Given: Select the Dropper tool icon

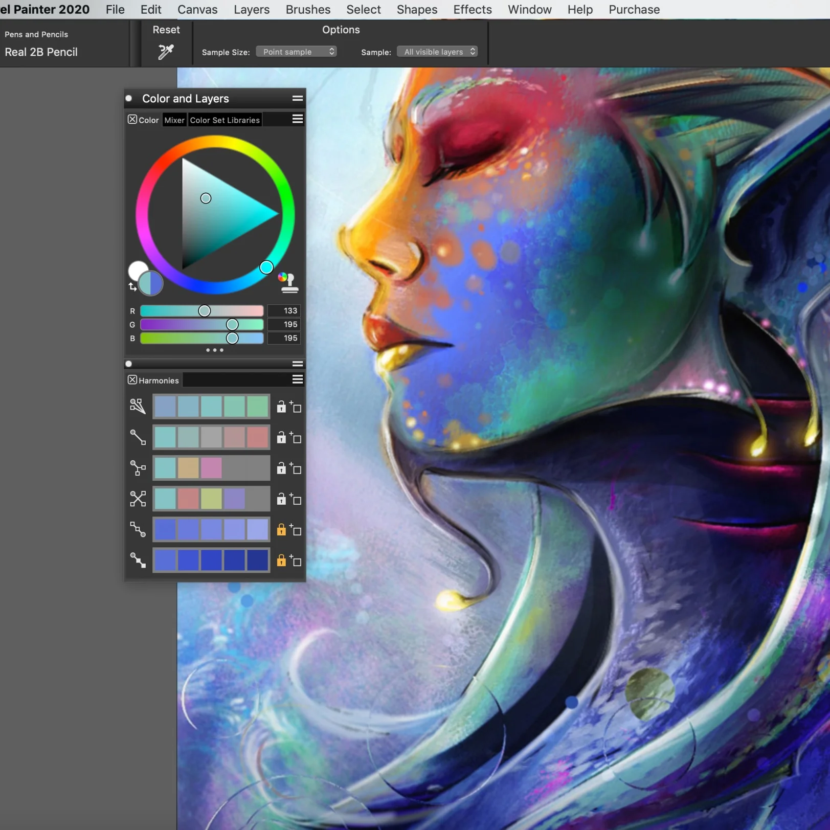Looking at the screenshot, I should coord(165,52).
